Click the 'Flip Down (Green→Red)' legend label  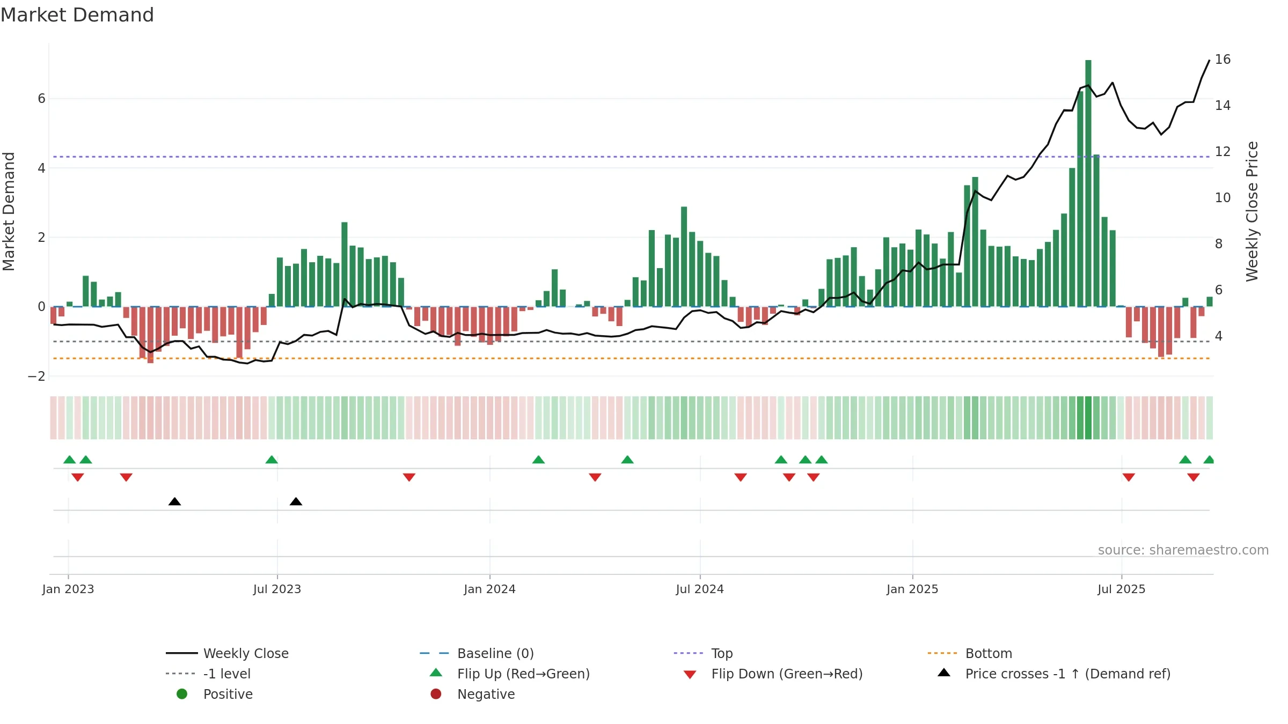pos(787,674)
